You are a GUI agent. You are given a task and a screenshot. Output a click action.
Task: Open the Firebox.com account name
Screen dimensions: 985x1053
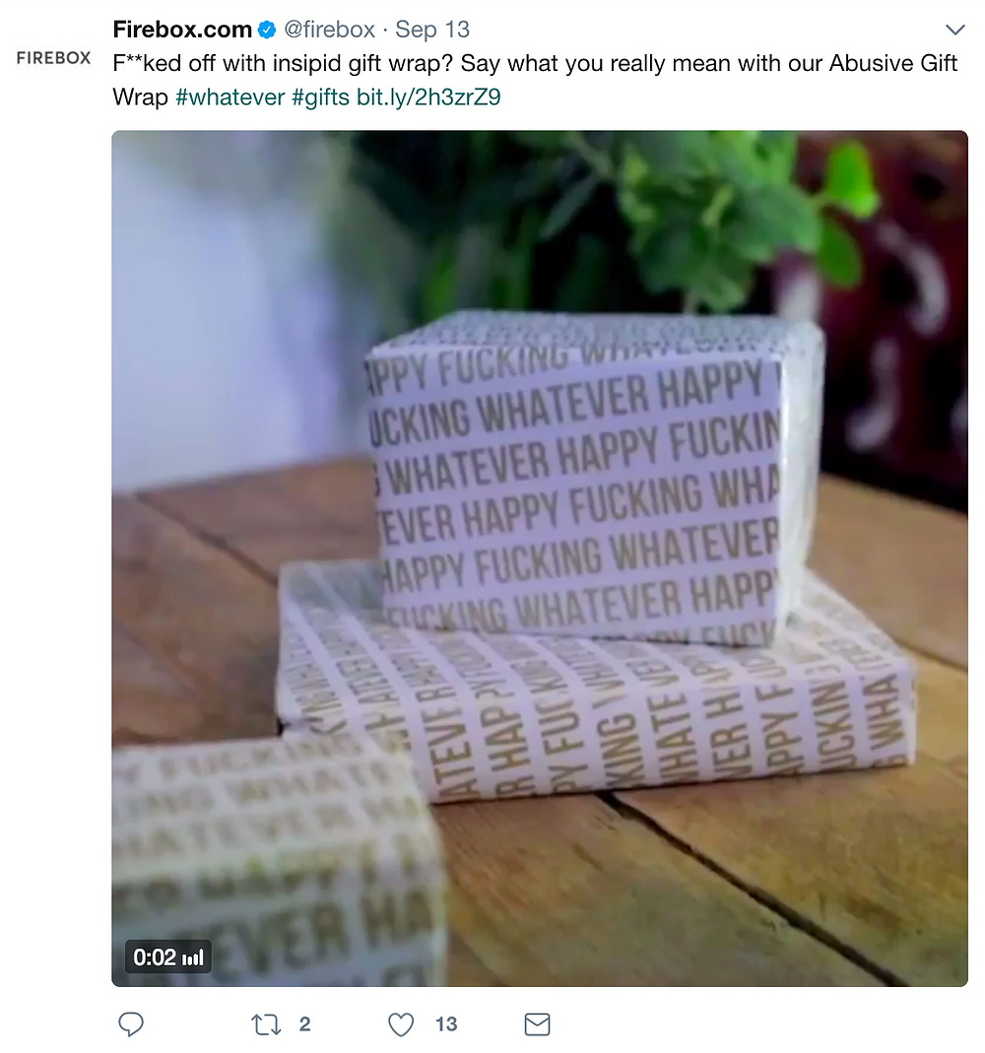(182, 30)
